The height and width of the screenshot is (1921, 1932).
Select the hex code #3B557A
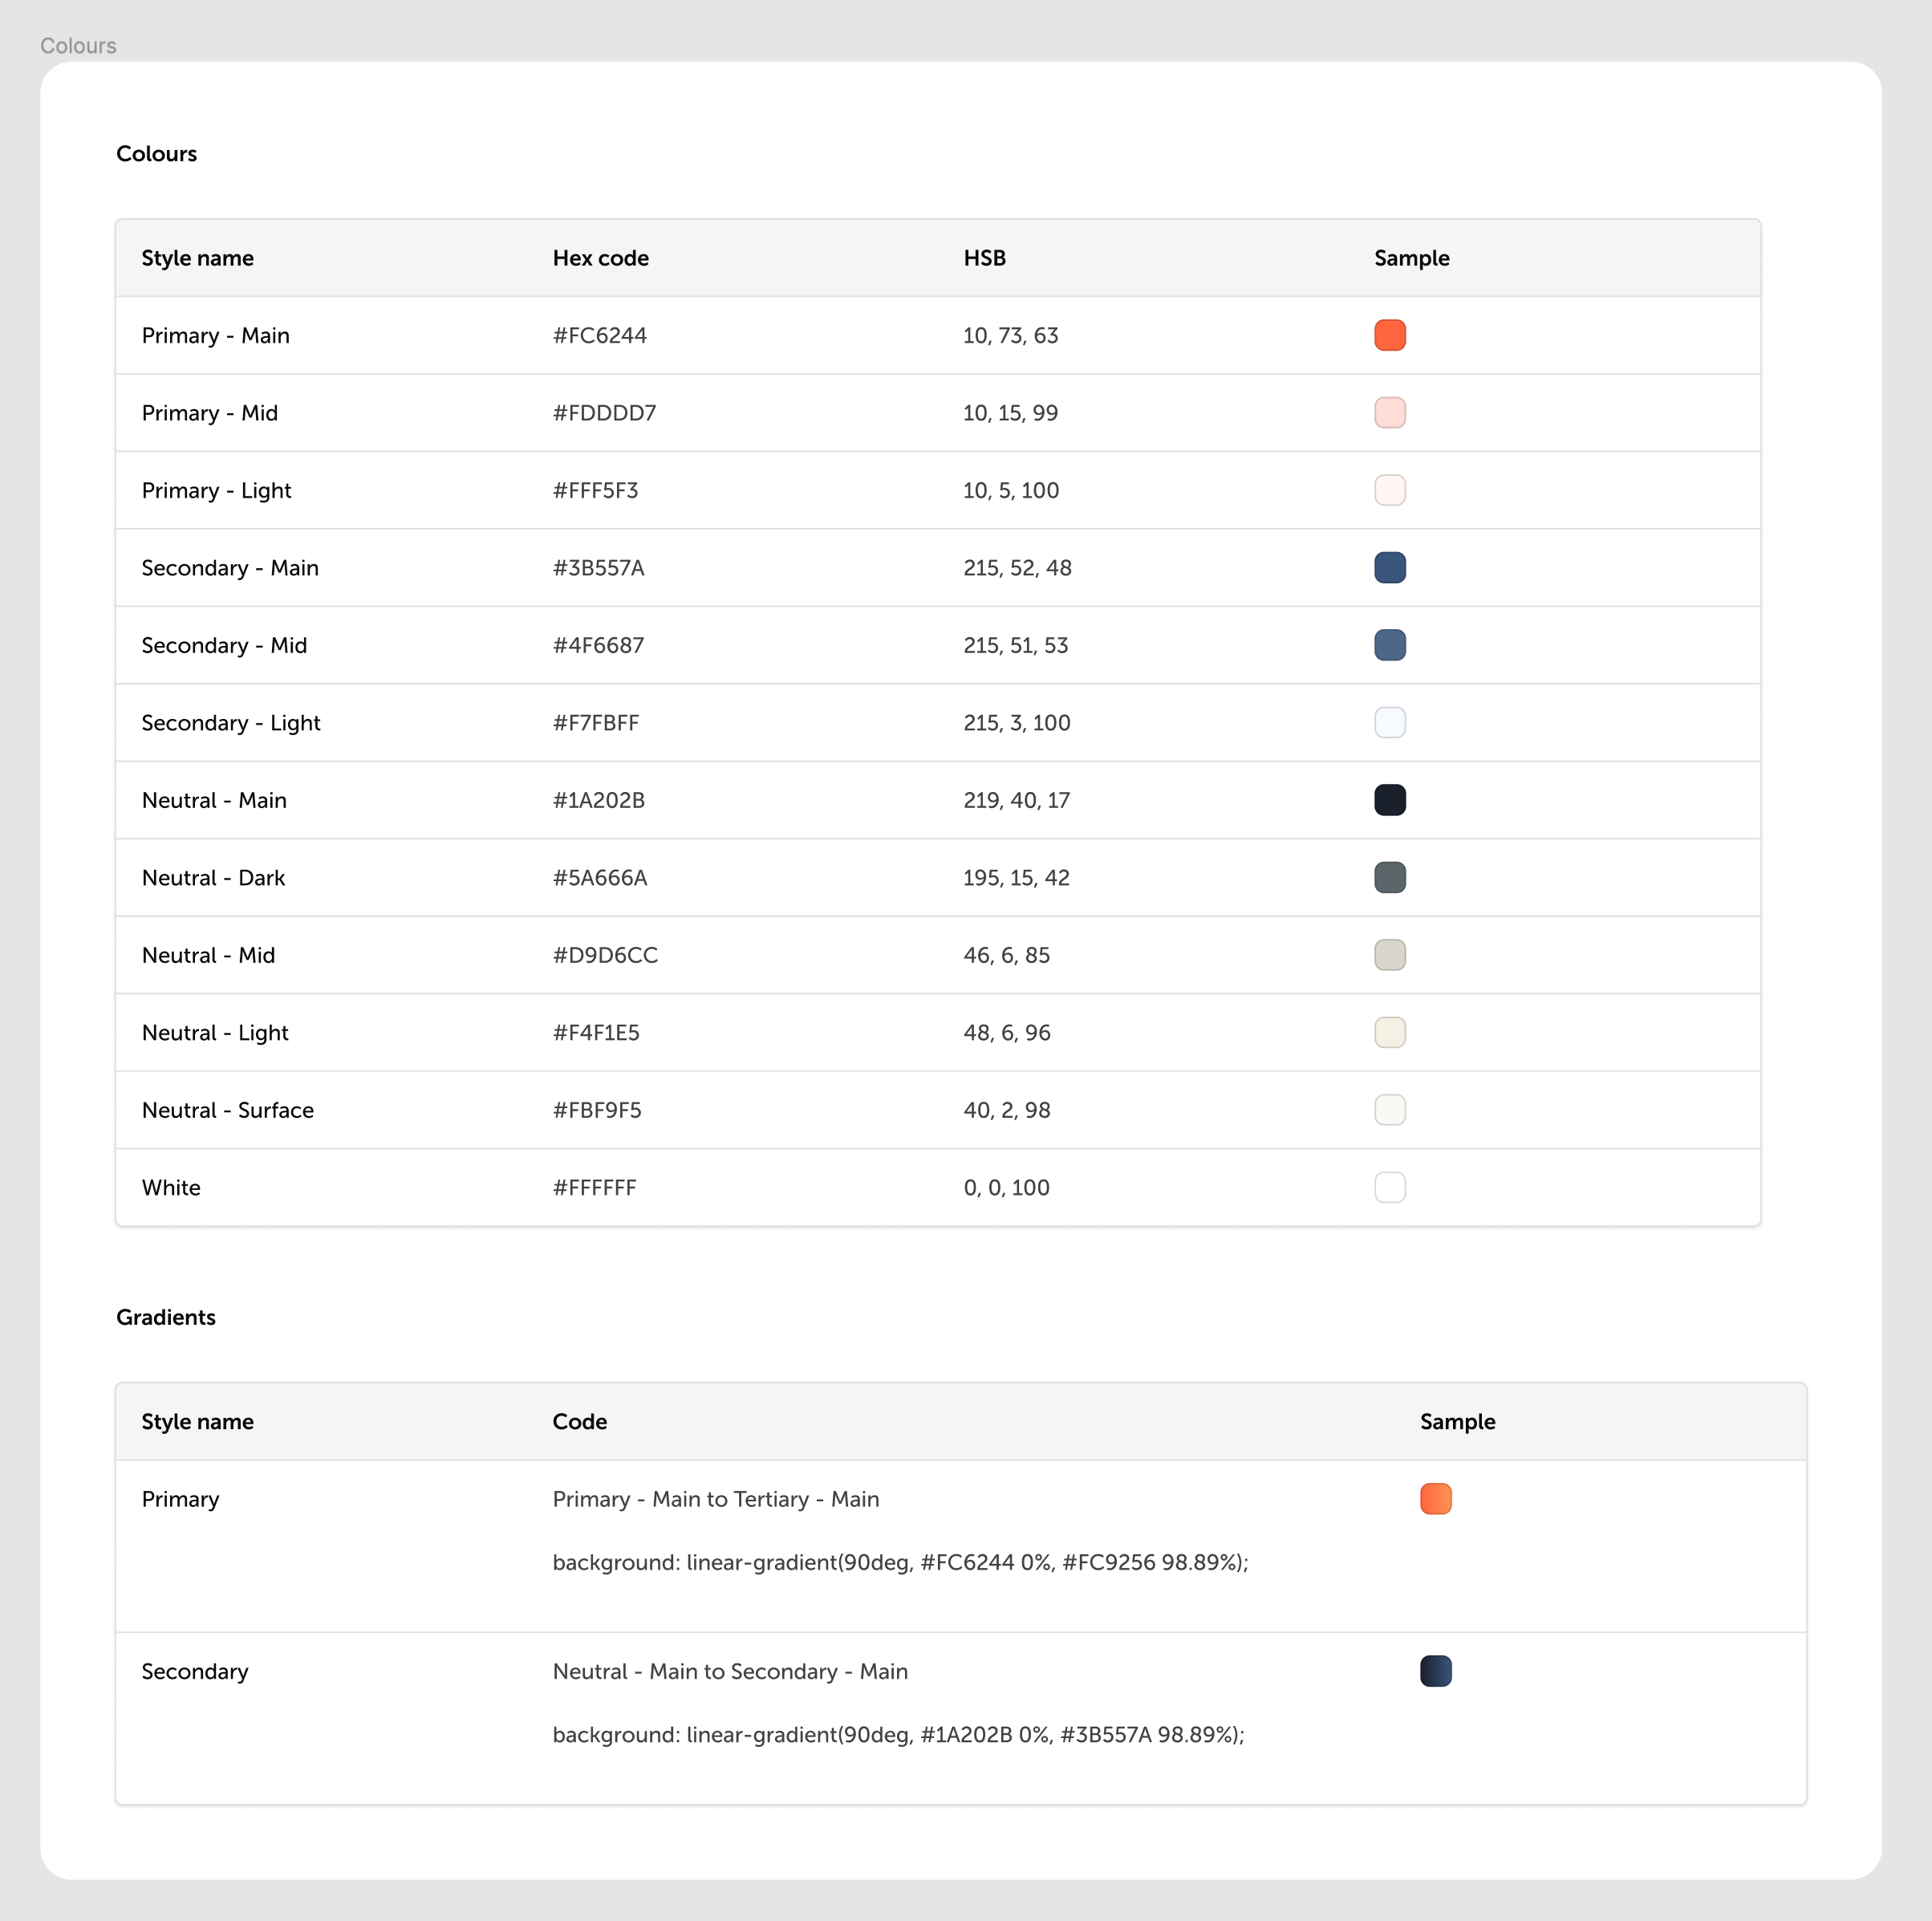[x=598, y=567]
